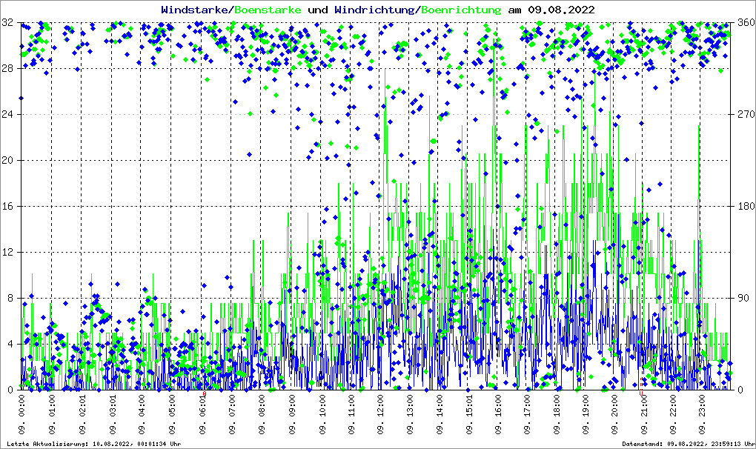Screen dimensions: 756x449
Task: Select the 23:00 time axis label
Action: [x=703, y=413]
